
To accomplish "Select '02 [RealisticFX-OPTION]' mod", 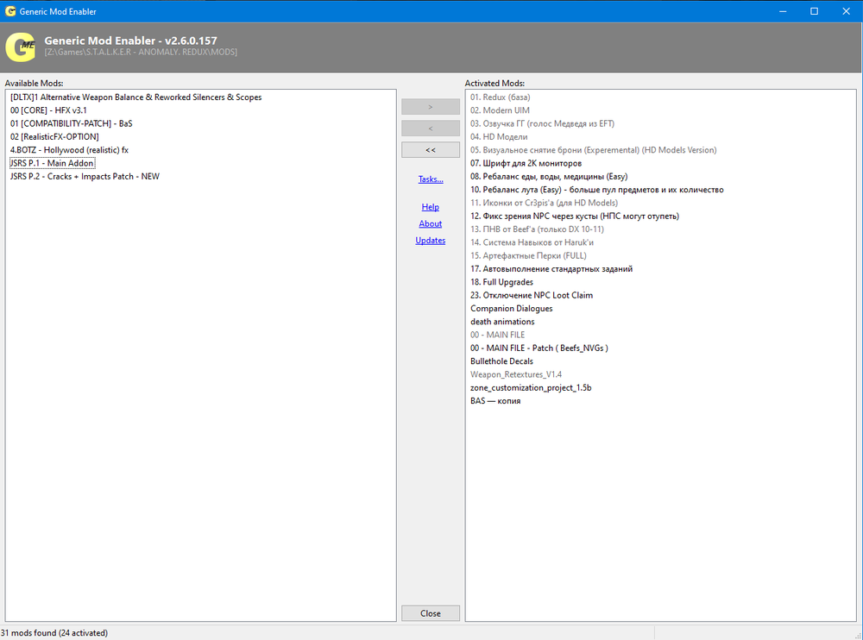I will [54, 137].
